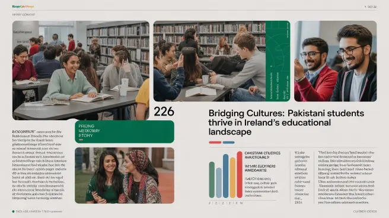Click the page number at top right

(371, 7)
